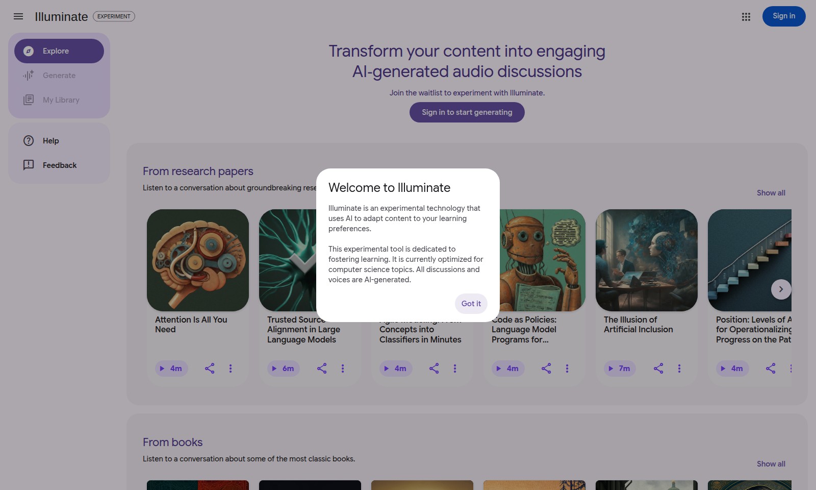The width and height of the screenshot is (816, 490).
Task: Open My Library in the sidebar
Action: tap(59, 100)
